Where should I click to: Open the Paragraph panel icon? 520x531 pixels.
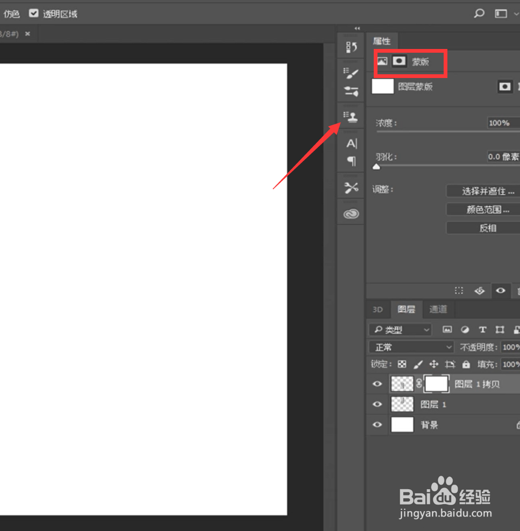tap(352, 161)
